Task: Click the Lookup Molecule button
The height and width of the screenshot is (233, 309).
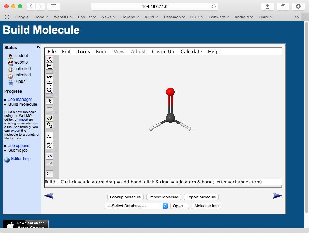Action: point(125,197)
